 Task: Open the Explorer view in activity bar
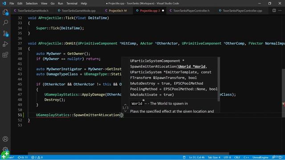(5, 12)
